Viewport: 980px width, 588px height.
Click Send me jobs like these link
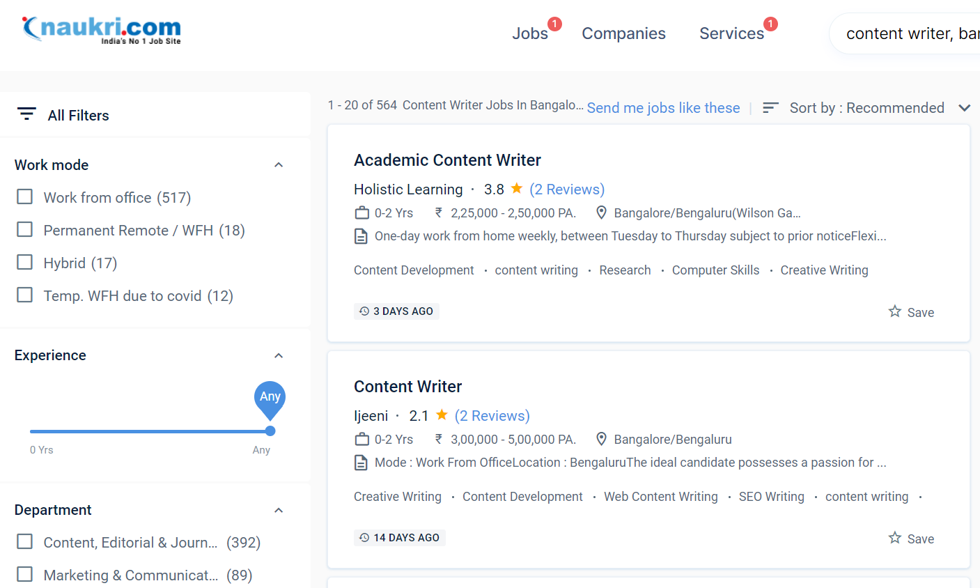664,108
